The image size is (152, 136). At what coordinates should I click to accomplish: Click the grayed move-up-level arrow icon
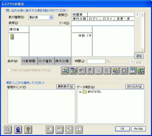click(82, 70)
